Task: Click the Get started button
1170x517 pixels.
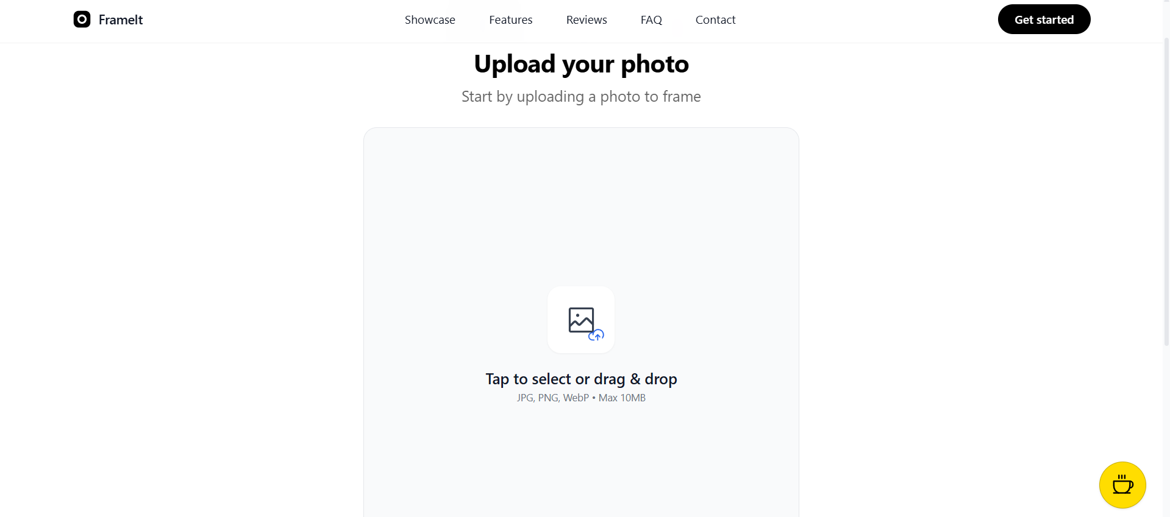Action: click(1044, 19)
